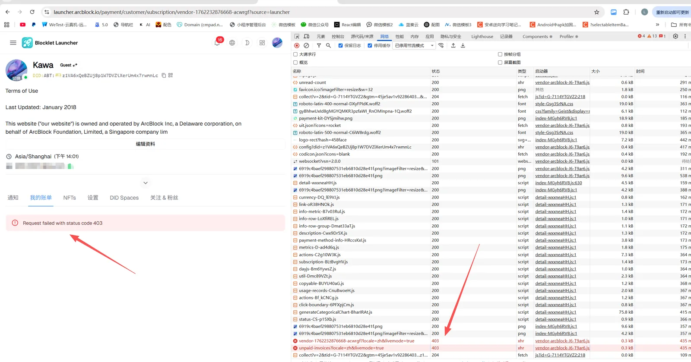
Task: Enable the 大请求行 checkbox
Action: pos(296,54)
